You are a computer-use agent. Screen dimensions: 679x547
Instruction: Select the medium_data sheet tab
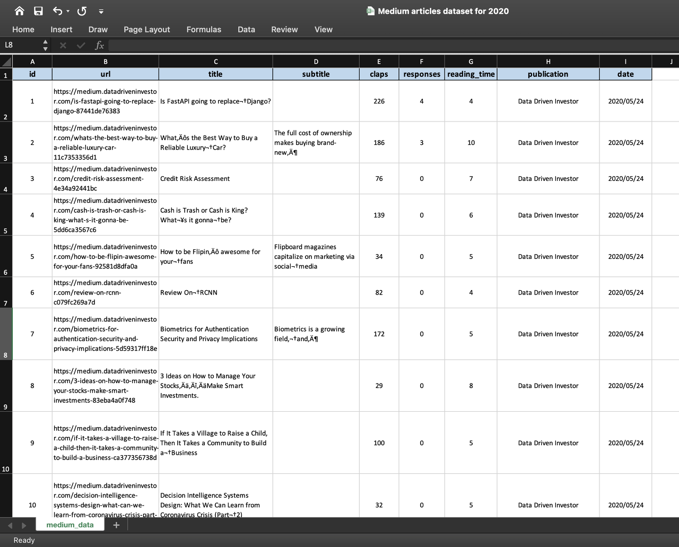click(x=70, y=525)
